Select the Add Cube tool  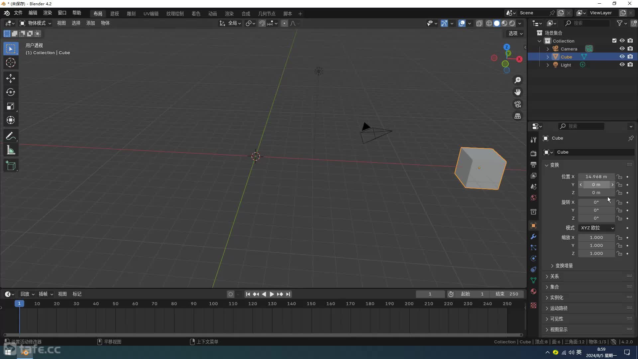tap(11, 166)
